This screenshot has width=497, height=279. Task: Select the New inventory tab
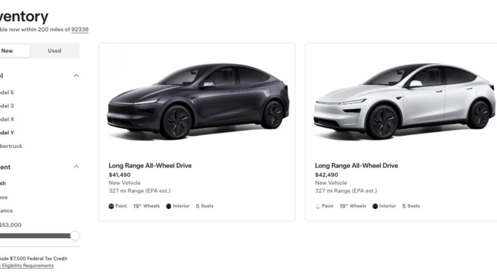9,51
